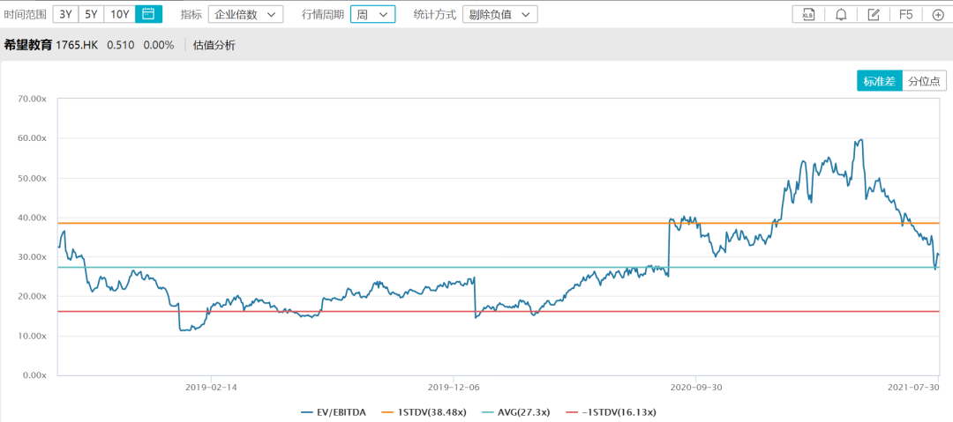The width and height of the screenshot is (953, 422).
Task: Toggle the orange 1STDV legend swatch
Action: (x=386, y=412)
